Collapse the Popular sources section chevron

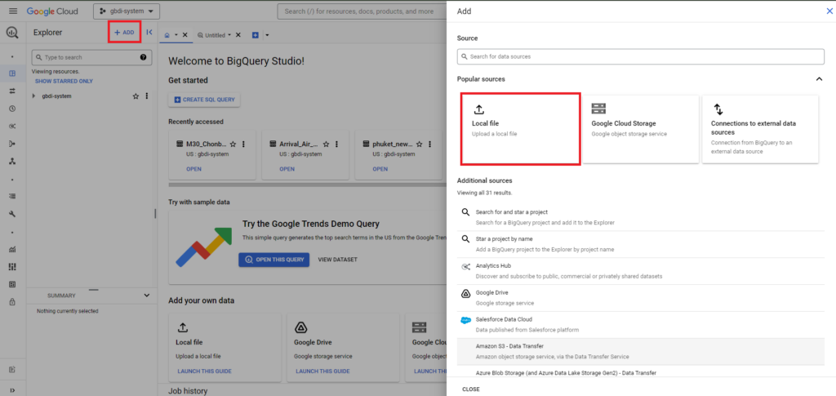coord(819,79)
